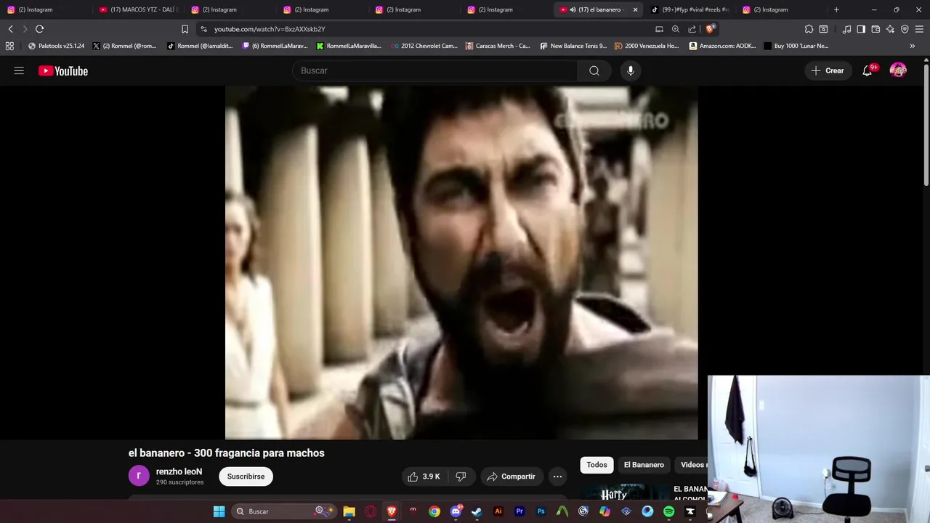Select the Todos filter chip
Screen dimensions: 930x523
[597, 465]
